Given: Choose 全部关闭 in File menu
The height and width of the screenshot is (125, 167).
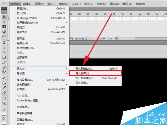Looking at the screenshot, I should (x=39, y=32).
